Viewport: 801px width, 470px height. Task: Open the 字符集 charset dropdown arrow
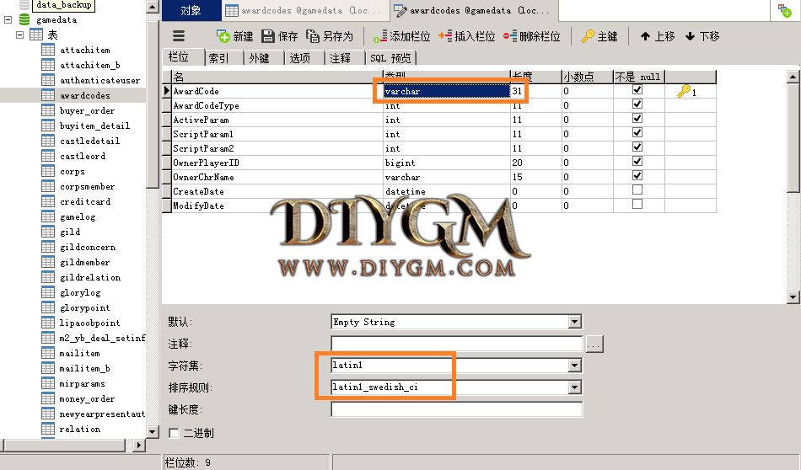tap(575, 366)
